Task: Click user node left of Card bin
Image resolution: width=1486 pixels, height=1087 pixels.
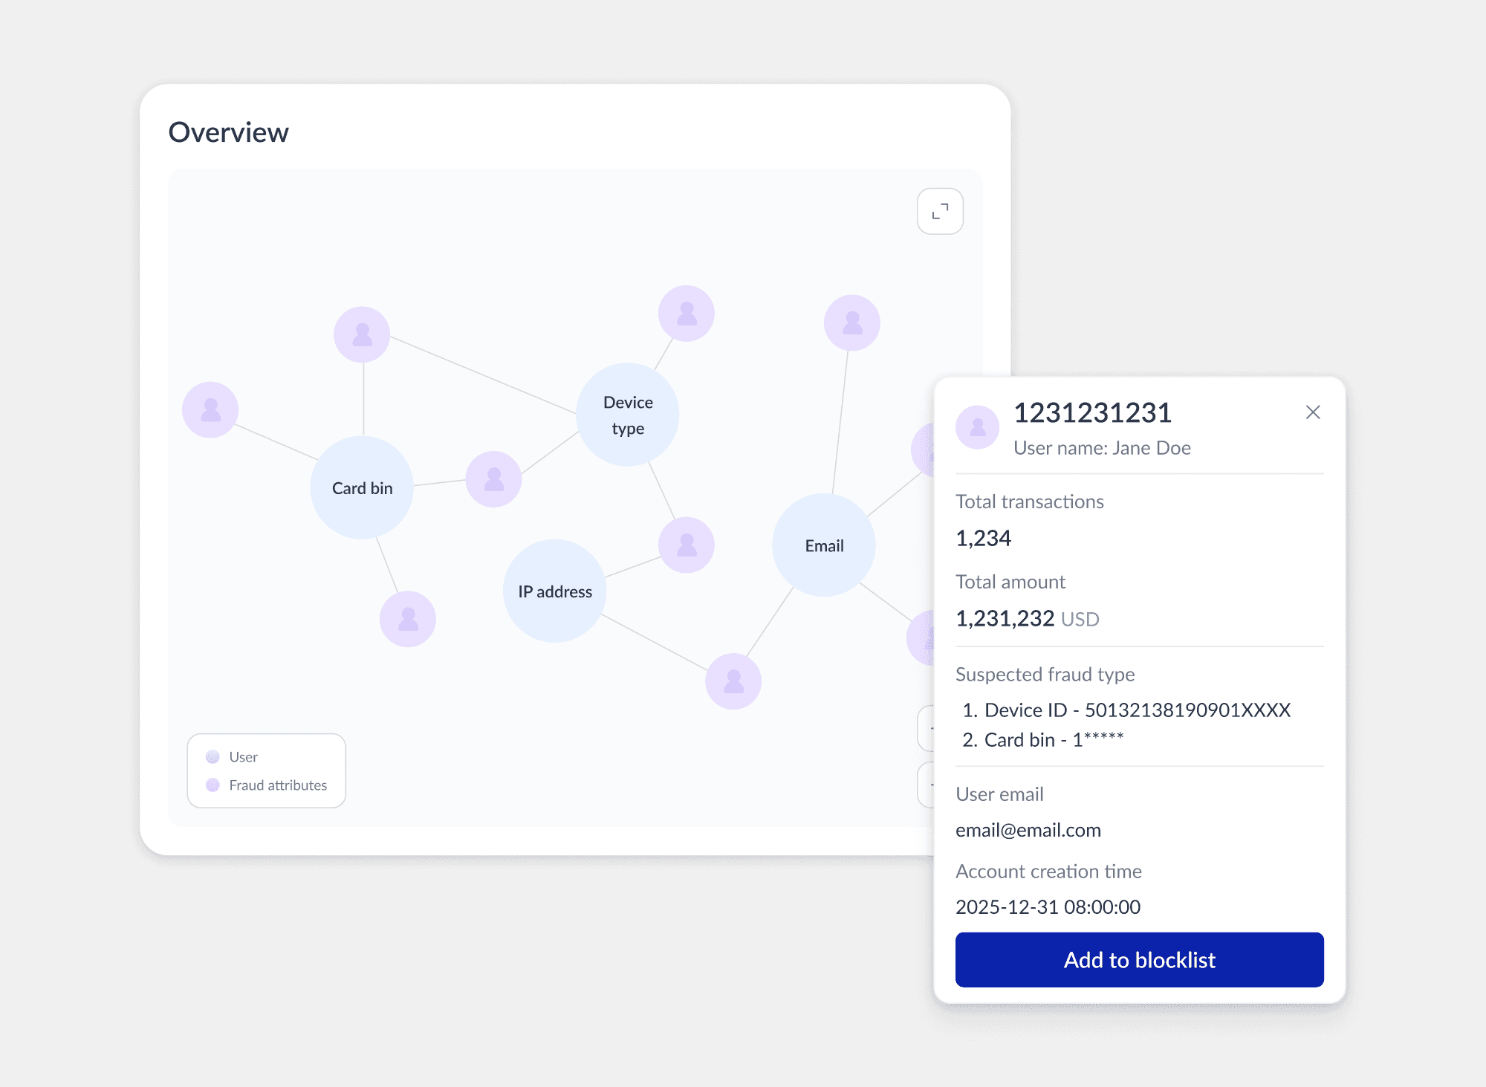Action: pos(210,409)
